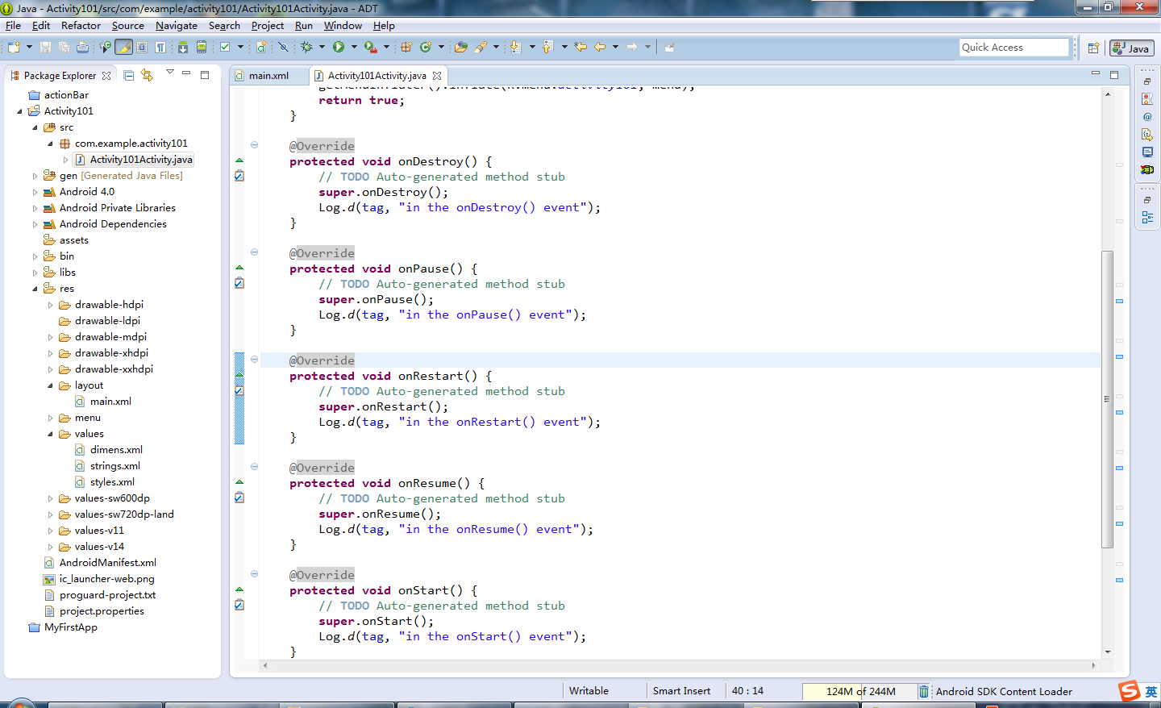Select the Activity101Activity.java editor tab
Screen dimensions: 1161x708
click(377, 76)
